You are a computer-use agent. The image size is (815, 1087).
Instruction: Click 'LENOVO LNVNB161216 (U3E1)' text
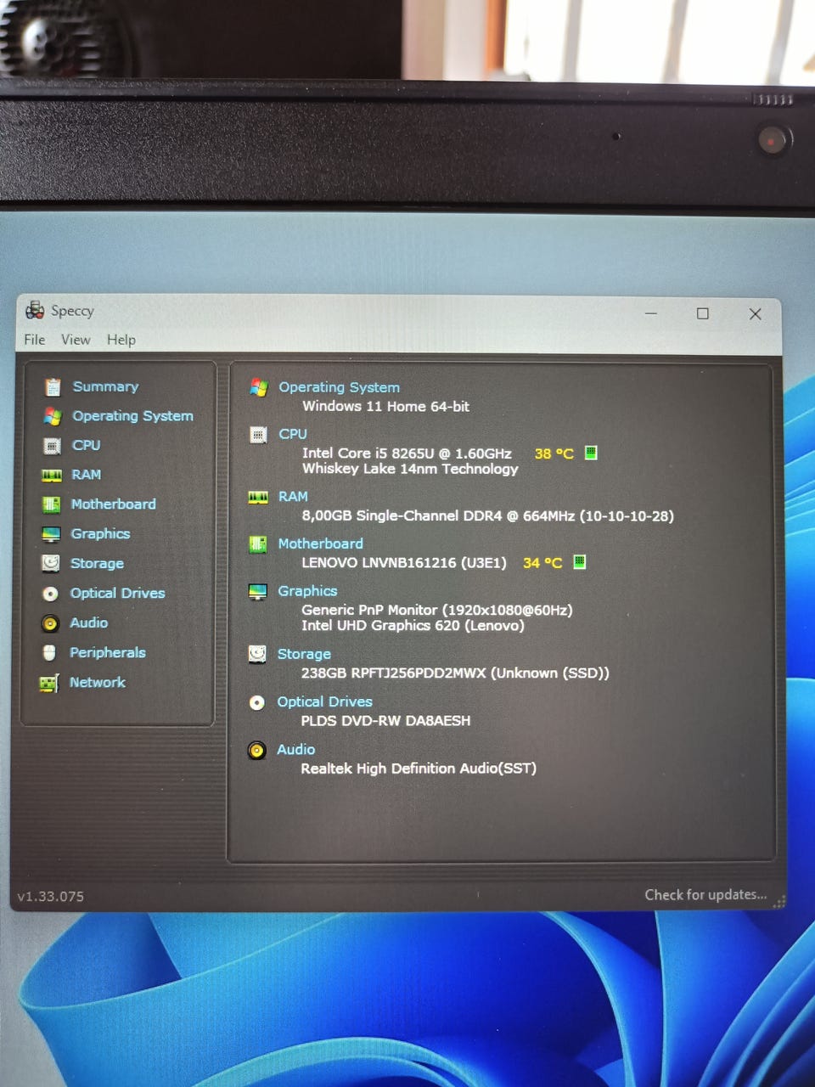click(404, 562)
